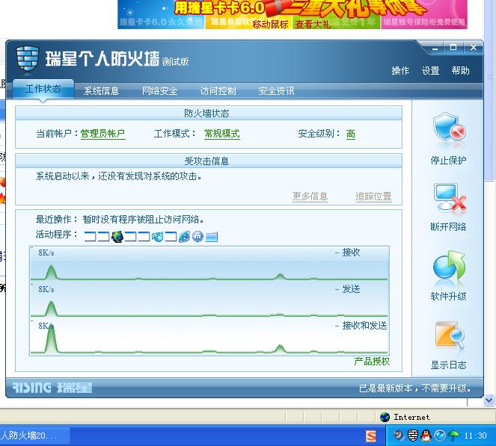496x446 pixels.
Task: Click the RISING 瑞星 footer logo
Action: [x=52, y=388]
